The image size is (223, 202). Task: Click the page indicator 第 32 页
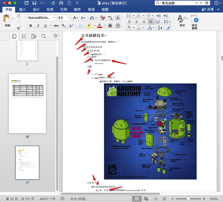(x=20, y=199)
